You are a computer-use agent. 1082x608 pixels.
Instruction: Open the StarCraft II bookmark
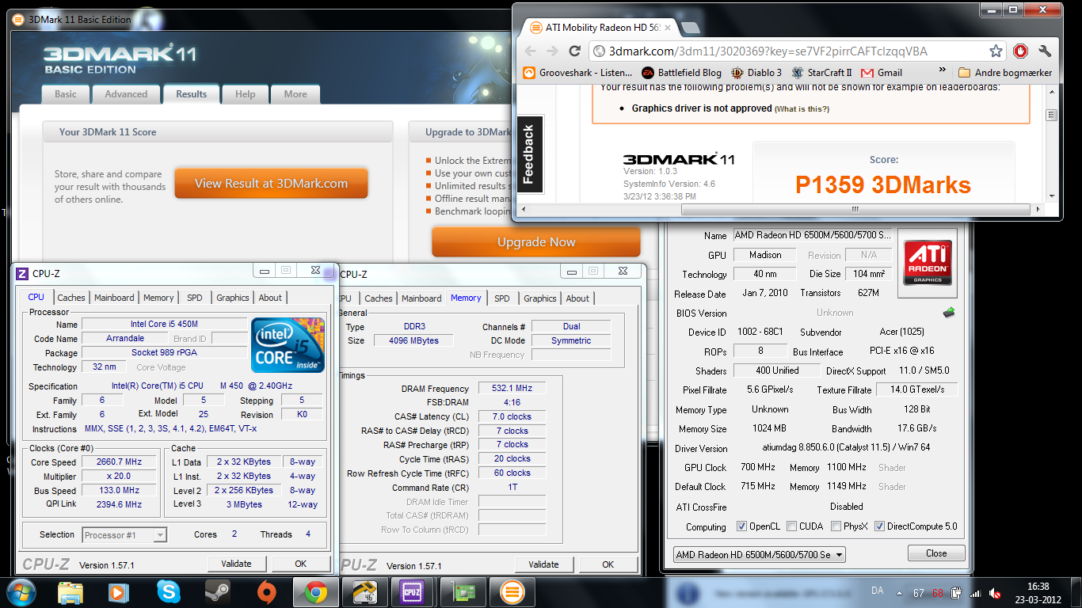tap(821, 72)
